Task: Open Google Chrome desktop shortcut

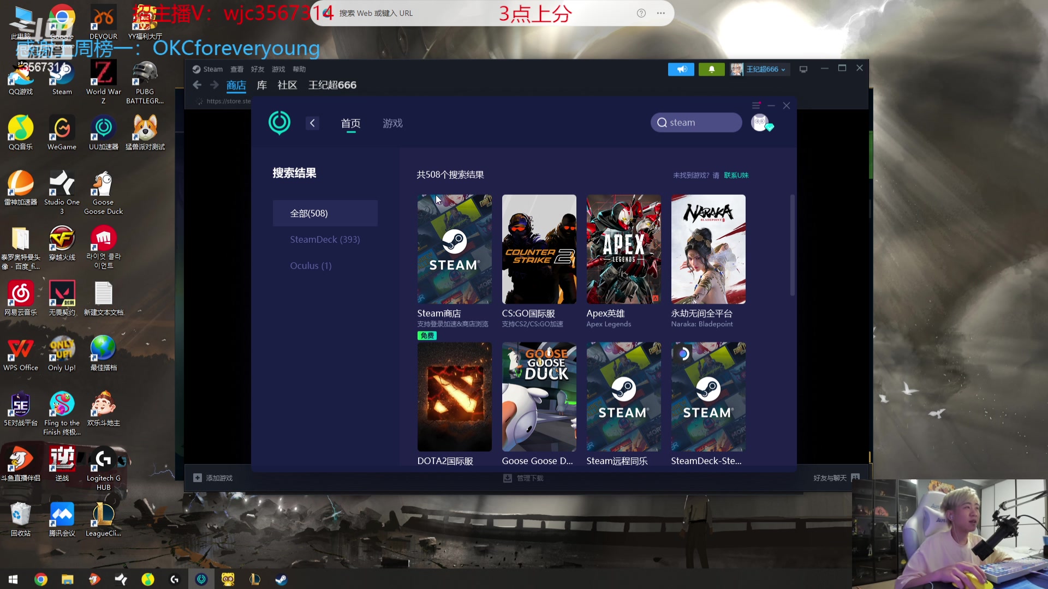Action: click(x=62, y=22)
